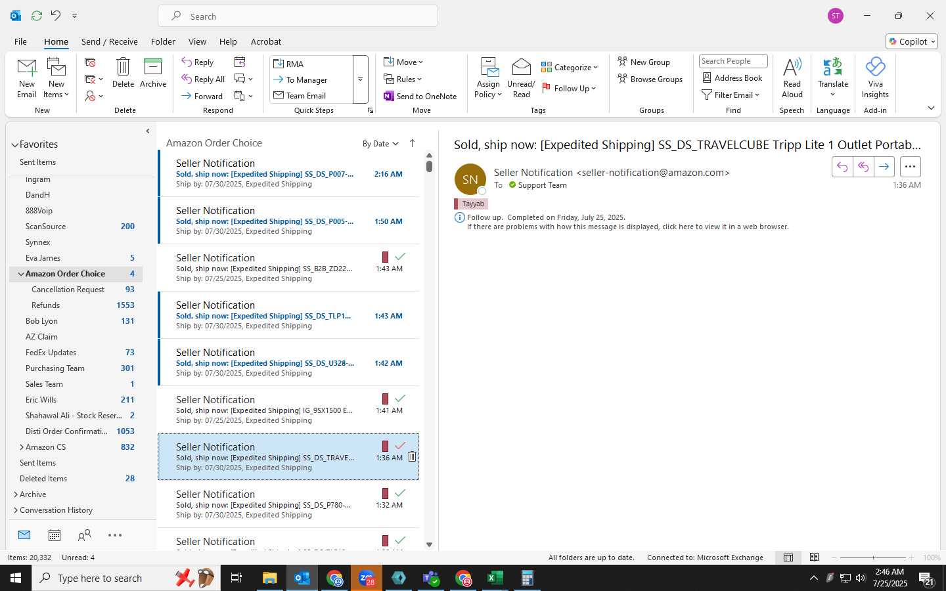Screen dimensions: 946x591
Task: Click New Group in Groups section
Action: pos(644,62)
